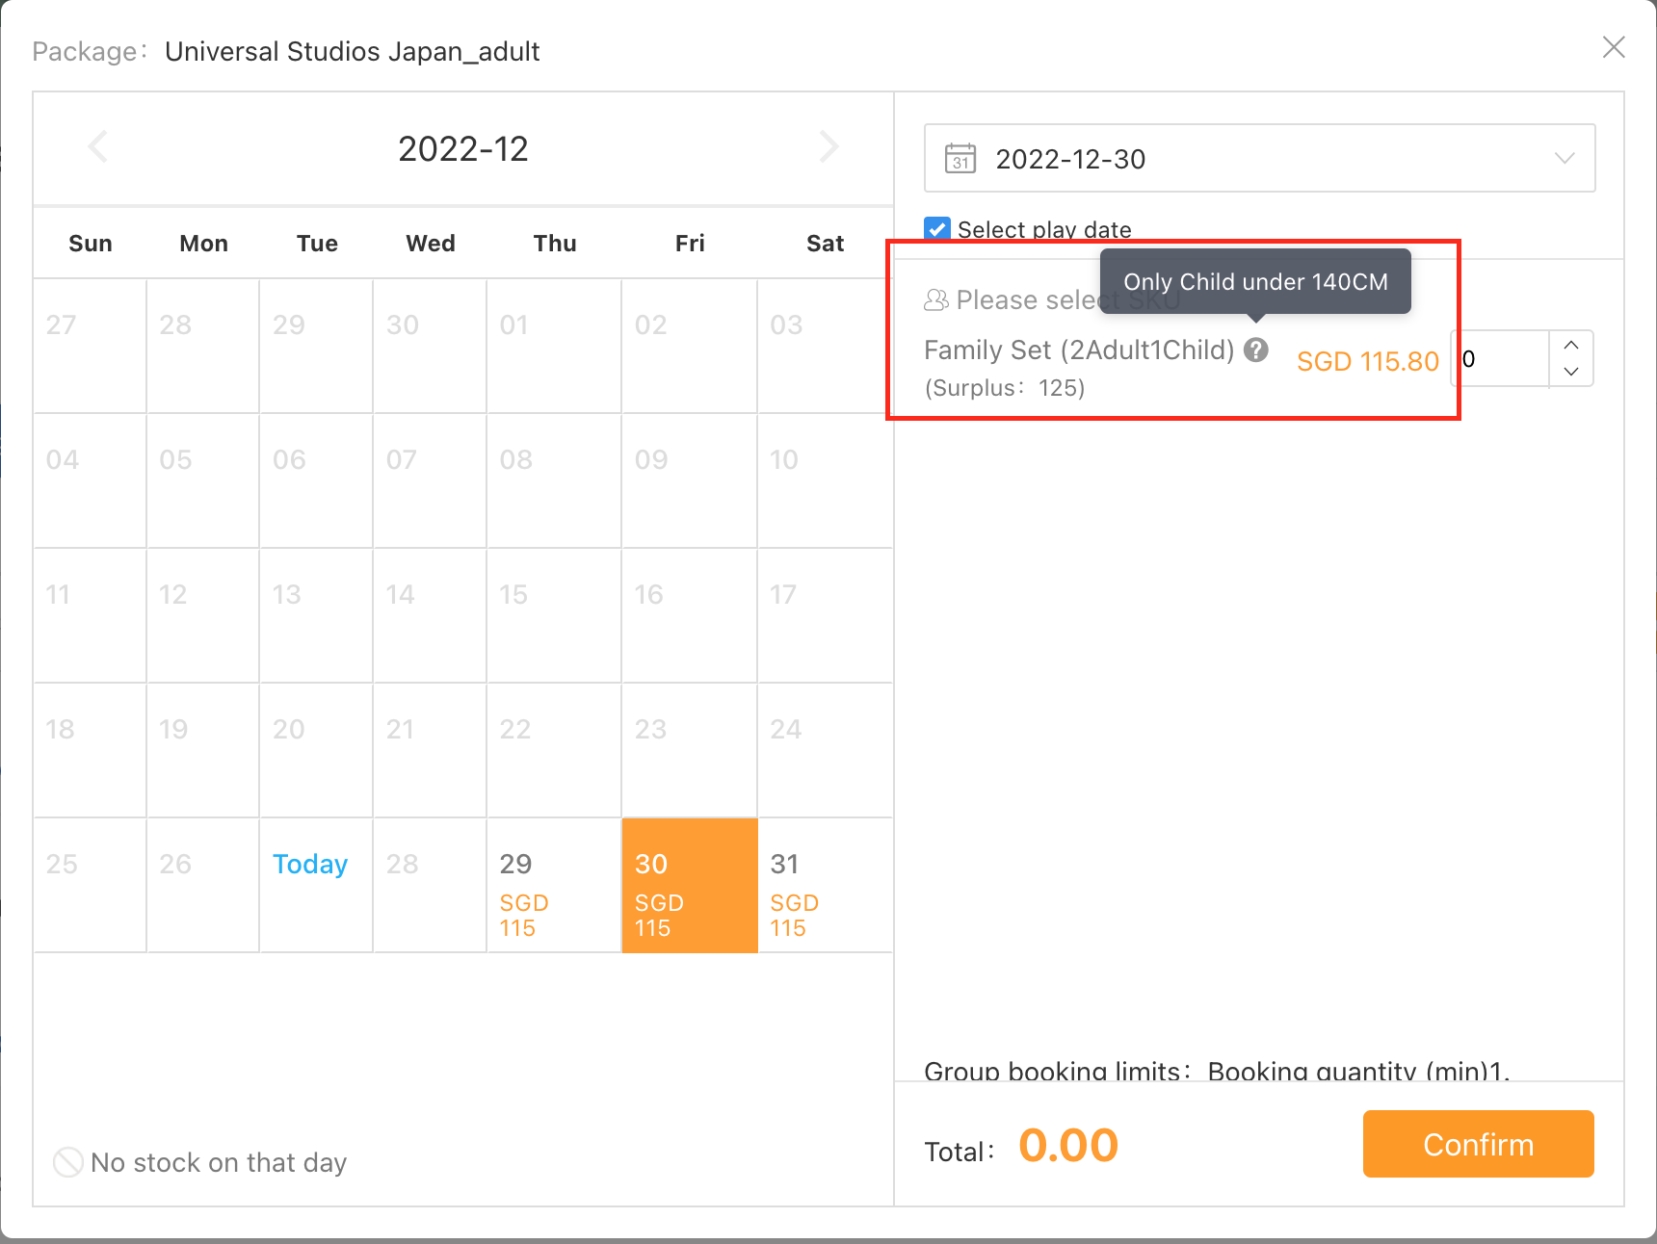Click the Family Set quantity input field
Image resolution: width=1657 pixels, height=1244 pixels.
[x=1503, y=359]
